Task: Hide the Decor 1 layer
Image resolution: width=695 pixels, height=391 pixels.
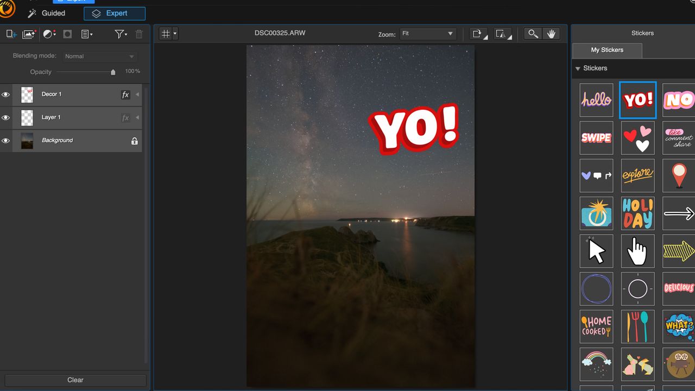Action: tap(6, 94)
